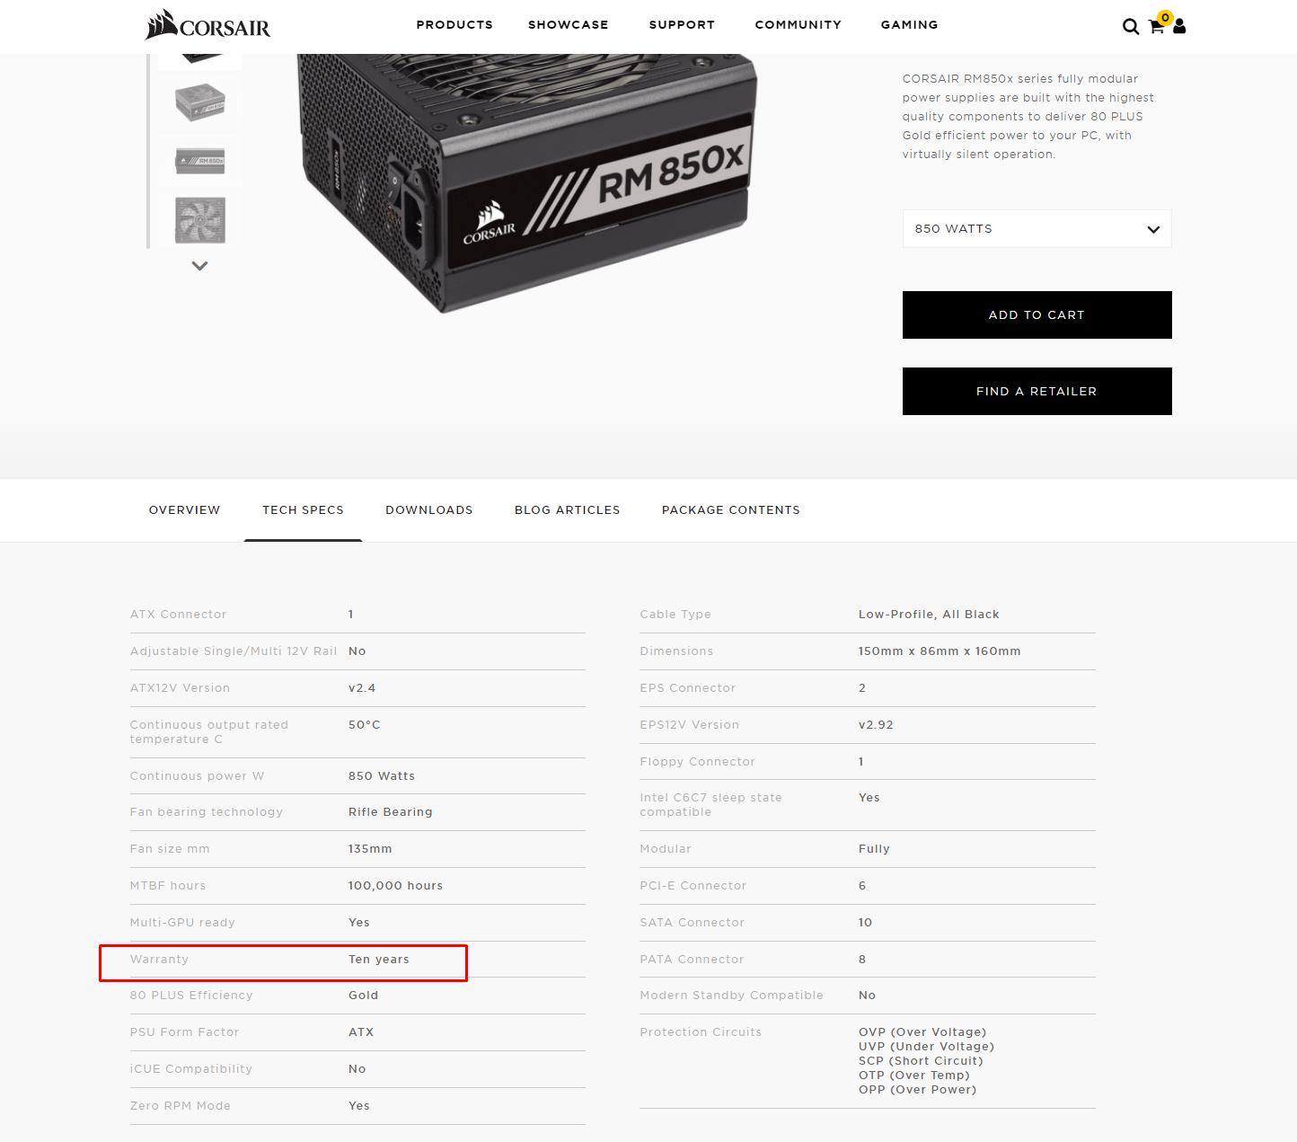Open the search magnifier icon
1297x1142 pixels.
(x=1131, y=27)
